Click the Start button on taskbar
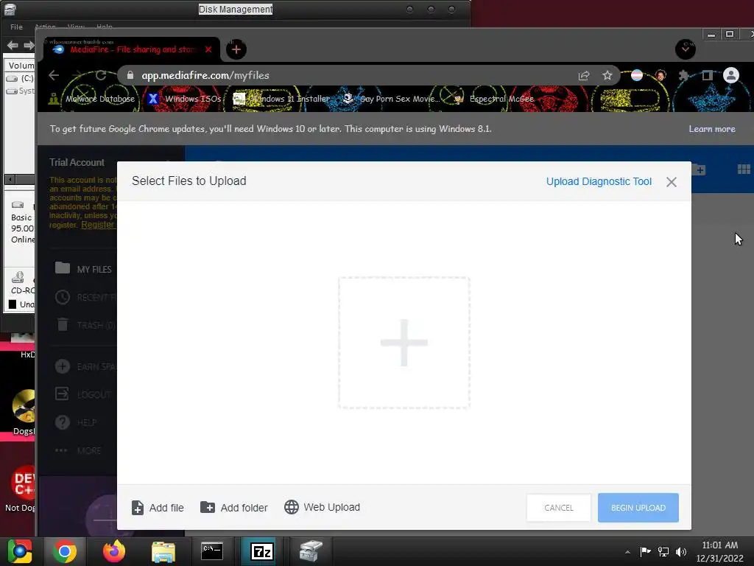Screen dimensions: 754x566 pos(20,551)
